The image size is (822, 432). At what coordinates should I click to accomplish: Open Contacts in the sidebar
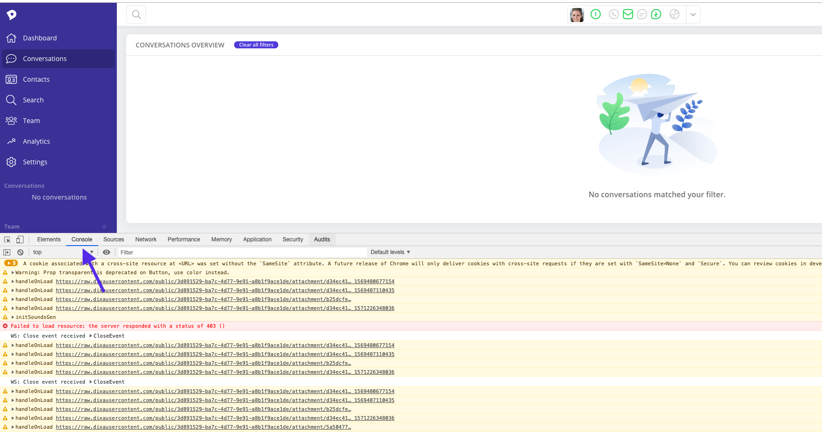[x=36, y=79]
